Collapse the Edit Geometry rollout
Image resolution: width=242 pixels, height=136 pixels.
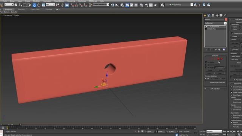(x=236, y=19)
